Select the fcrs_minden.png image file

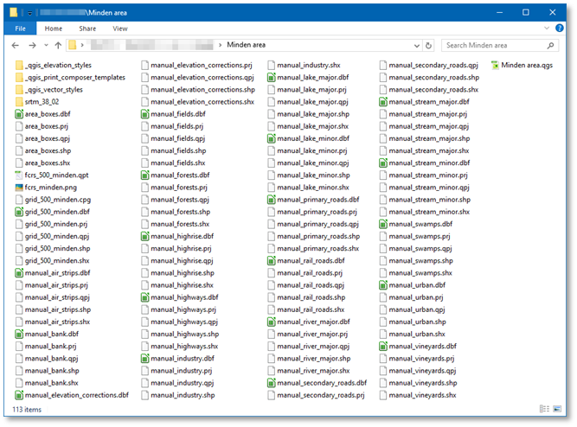pos(50,187)
